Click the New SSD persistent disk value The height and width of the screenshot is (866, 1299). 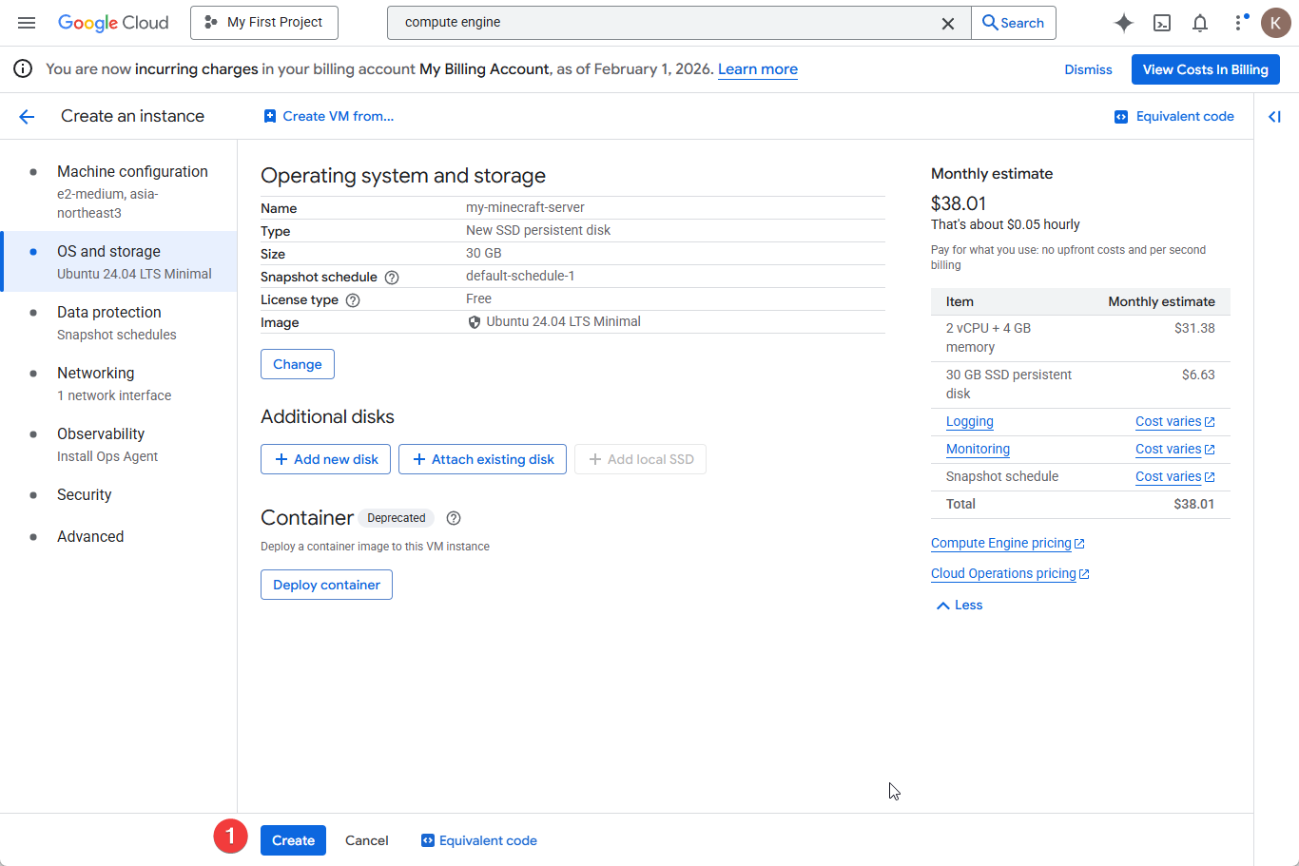538,230
